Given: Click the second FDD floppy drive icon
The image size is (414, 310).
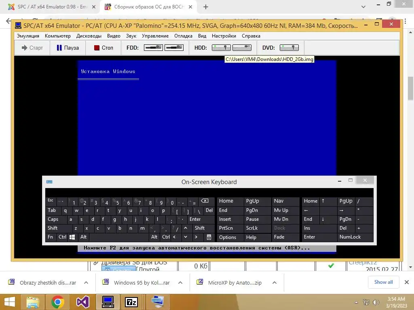Looking at the screenshot, I should (174, 48).
